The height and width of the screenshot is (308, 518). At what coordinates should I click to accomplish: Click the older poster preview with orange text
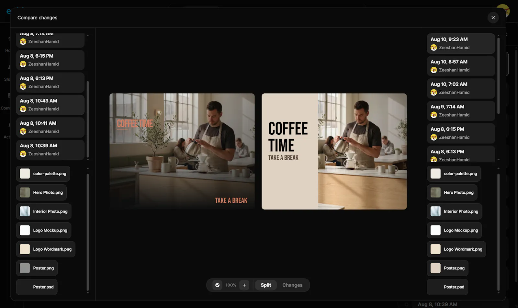182,151
